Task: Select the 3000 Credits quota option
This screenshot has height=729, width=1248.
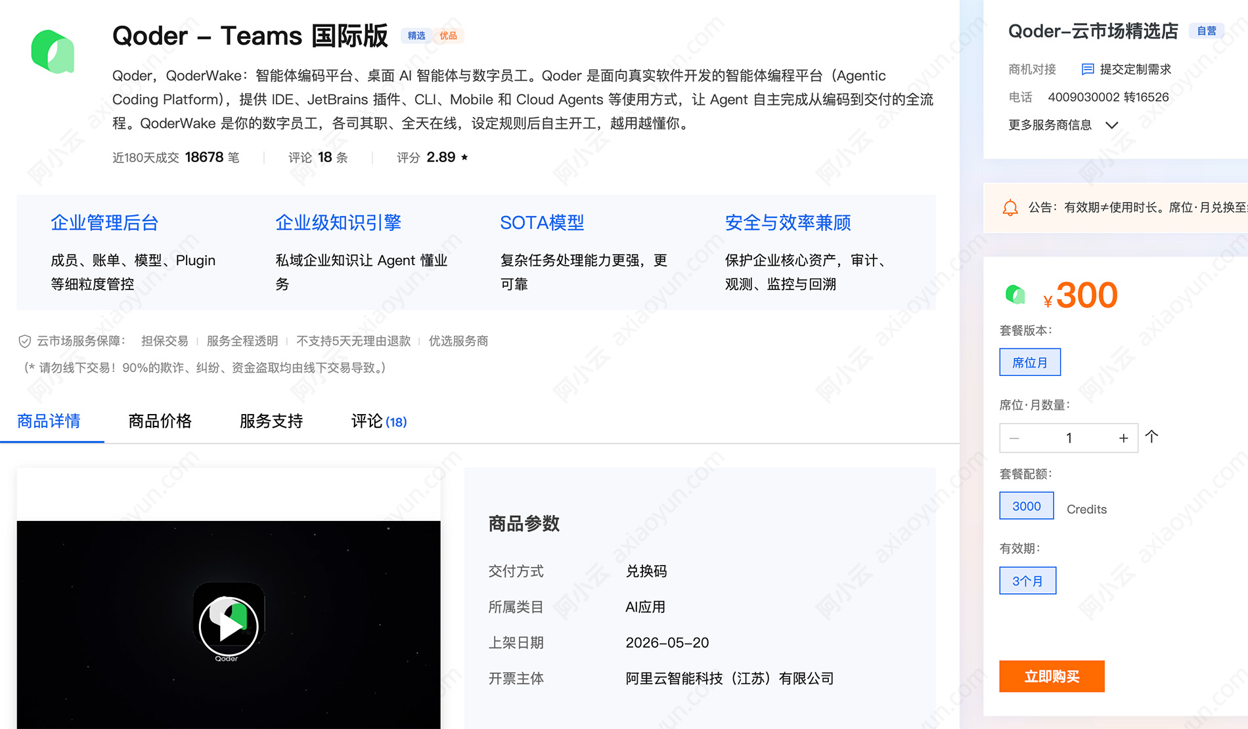Action: (1027, 506)
